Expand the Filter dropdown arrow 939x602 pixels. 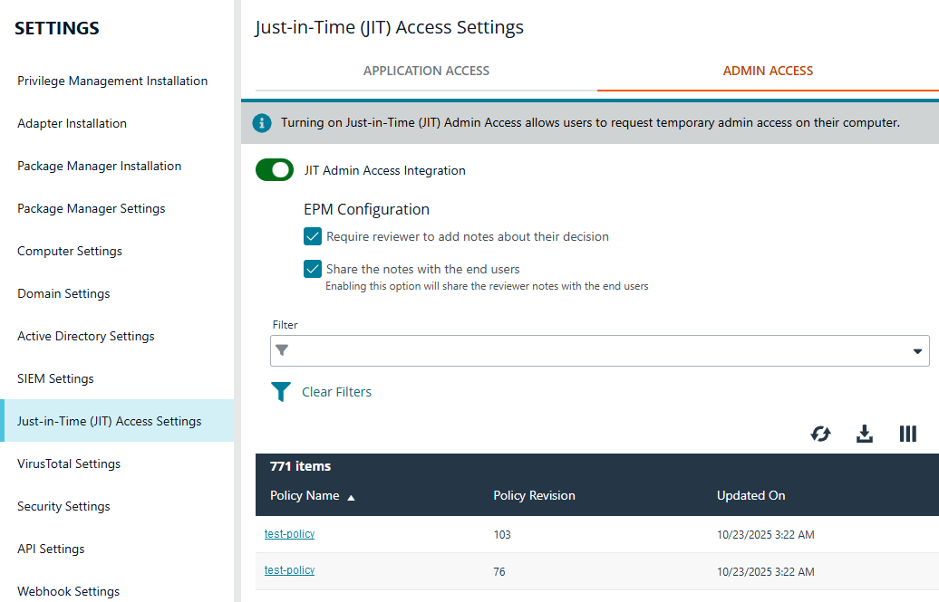tap(917, 351)
